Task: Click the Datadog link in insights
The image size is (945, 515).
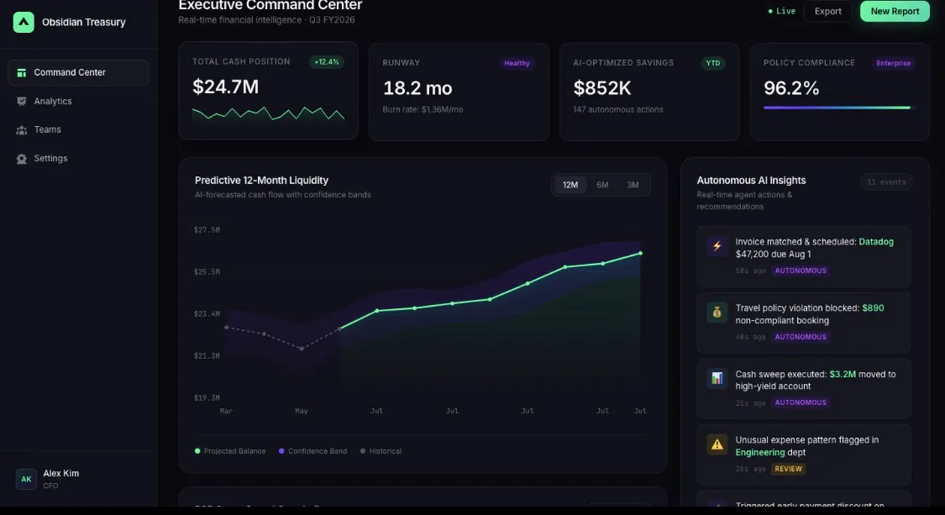Action: pyautogui.click(x=875, y=242)
